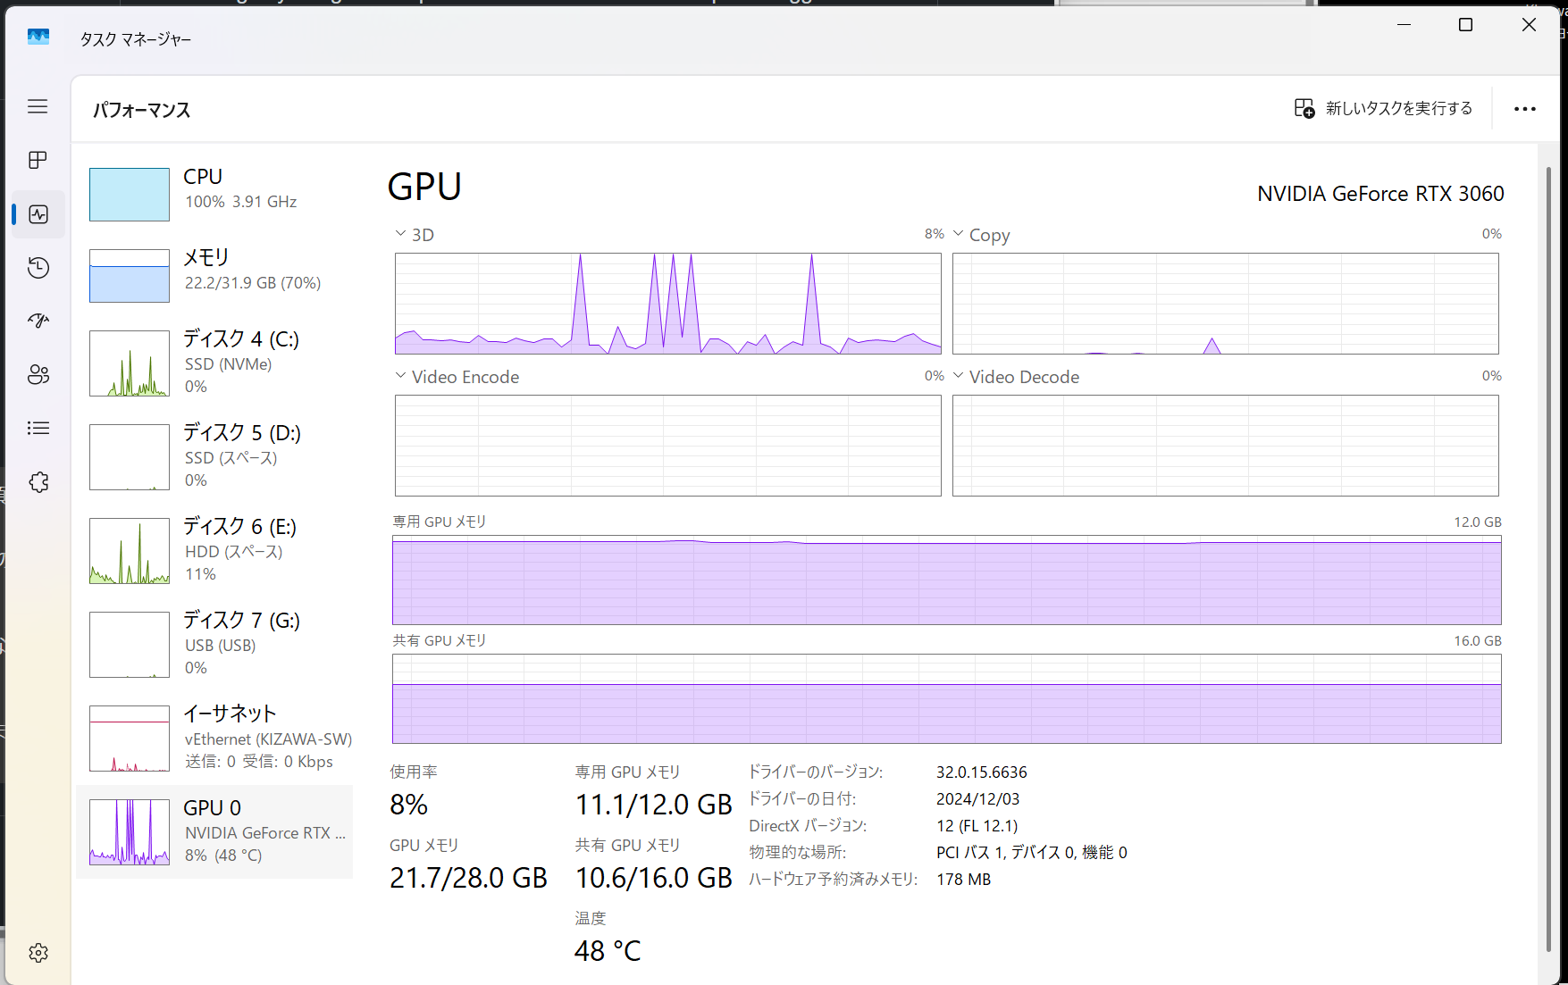Image resolution: width=1568 pixels, height=985 pixels.
Task: Select the イーサネット network item
Action: click(214, 738)
